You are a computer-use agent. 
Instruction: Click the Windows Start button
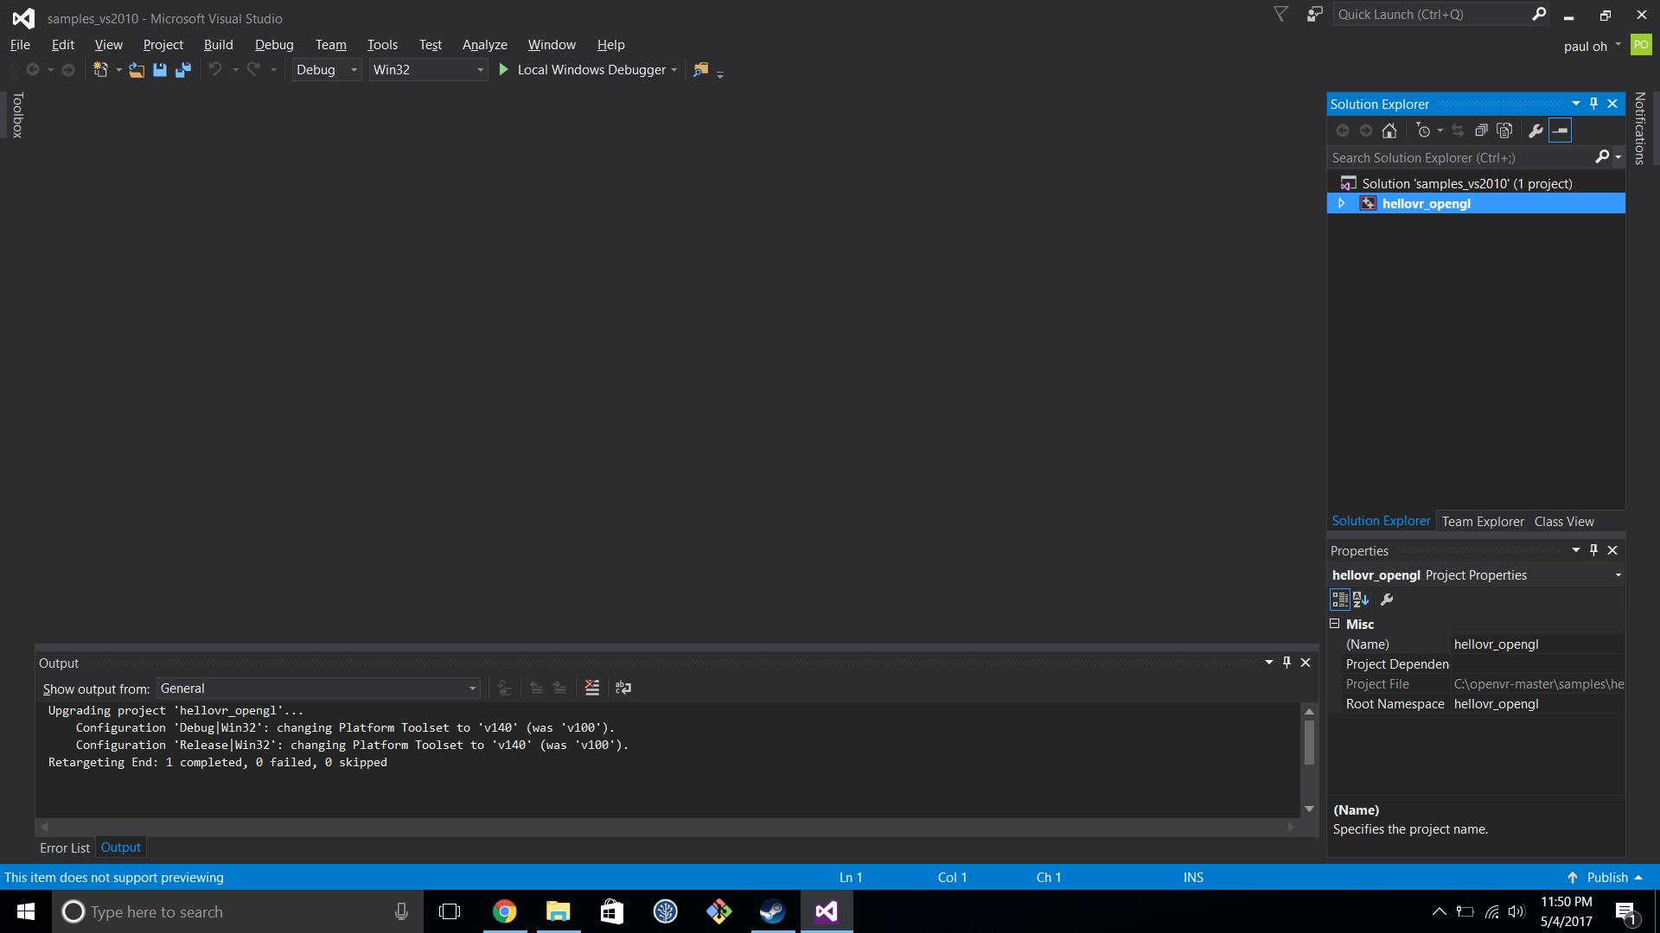coord(26,911)
